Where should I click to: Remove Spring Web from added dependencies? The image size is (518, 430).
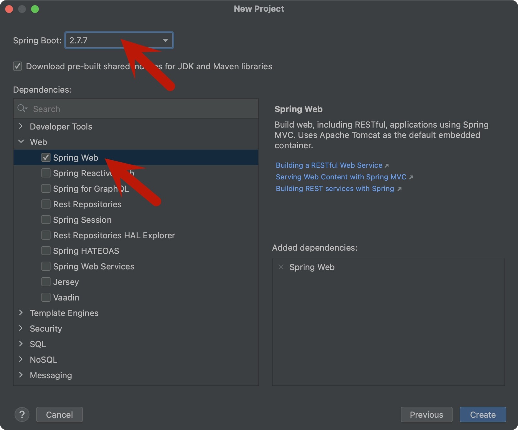click(x=281, y=267)
